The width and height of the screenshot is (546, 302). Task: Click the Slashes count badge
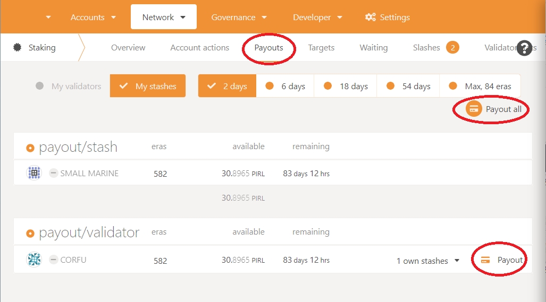[x=452, y=48]
